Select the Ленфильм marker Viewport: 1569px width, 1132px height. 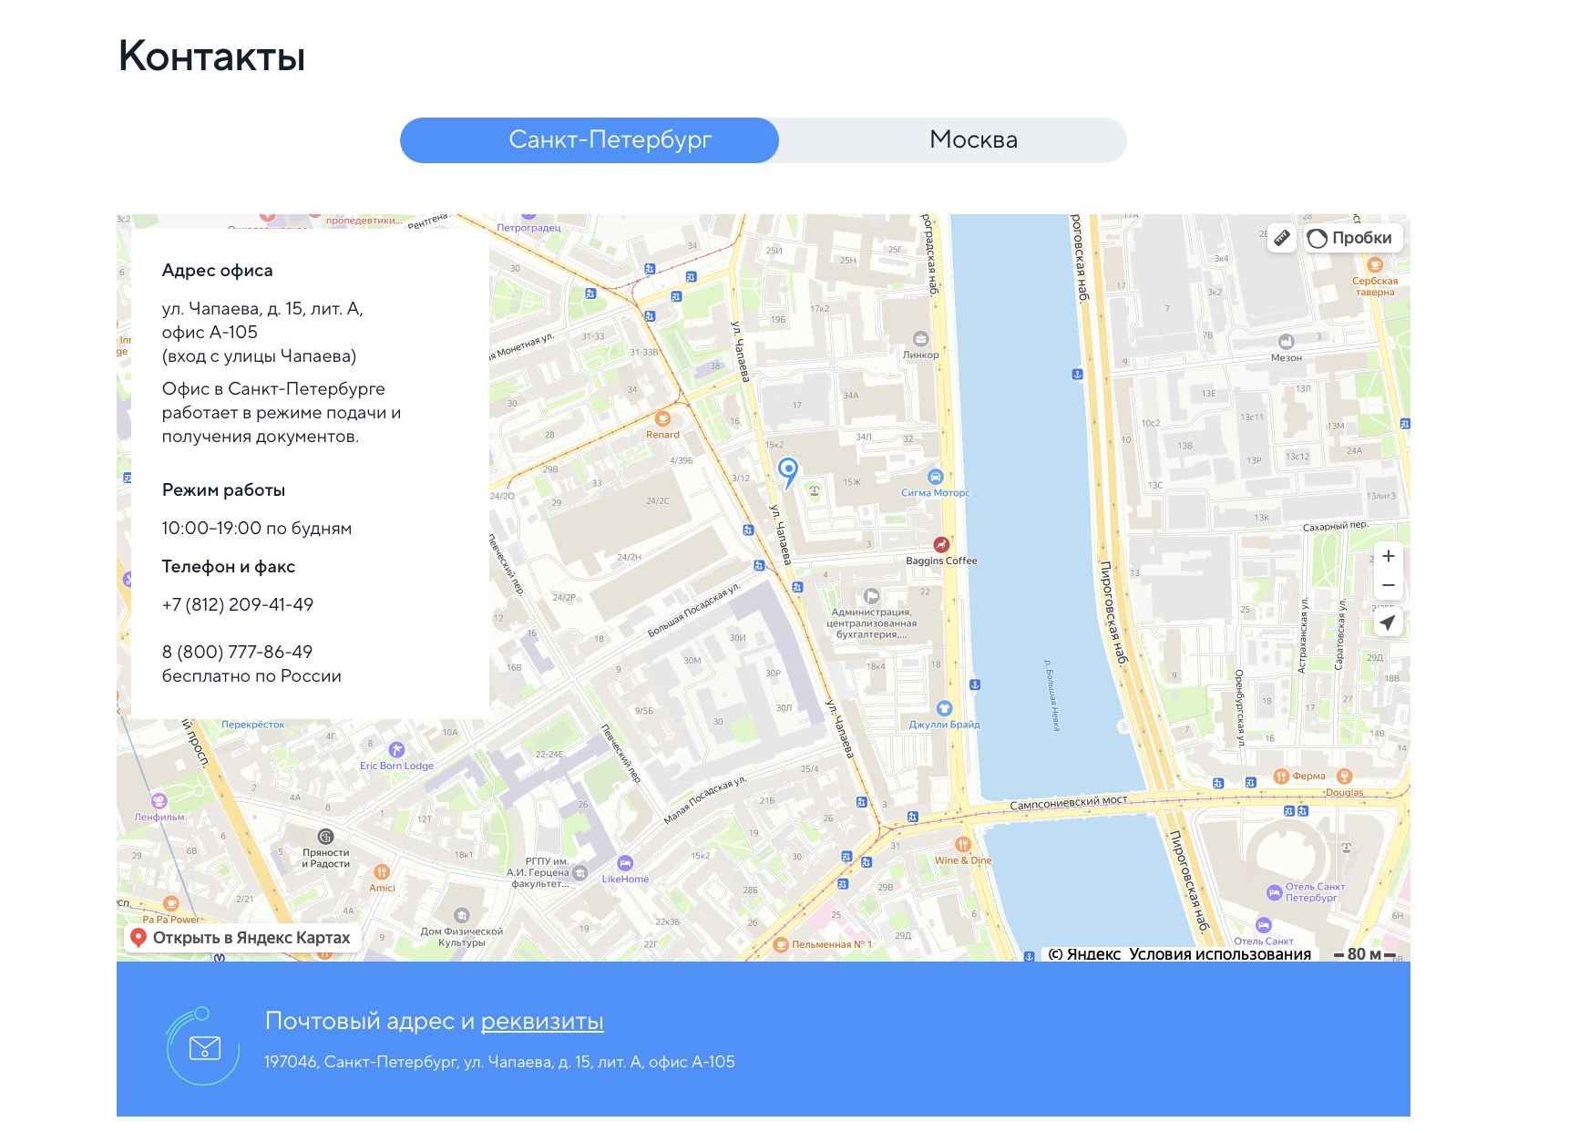click(159, 801)
